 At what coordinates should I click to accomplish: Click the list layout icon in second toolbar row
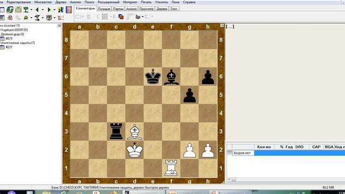(x=61, y=18)
